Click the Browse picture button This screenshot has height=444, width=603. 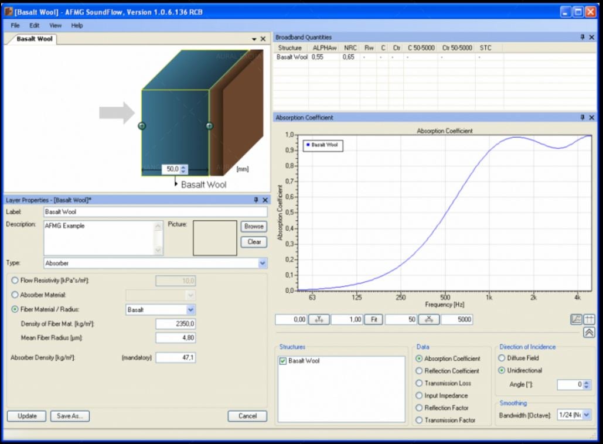pyautogui.click(x=254, y=226)
